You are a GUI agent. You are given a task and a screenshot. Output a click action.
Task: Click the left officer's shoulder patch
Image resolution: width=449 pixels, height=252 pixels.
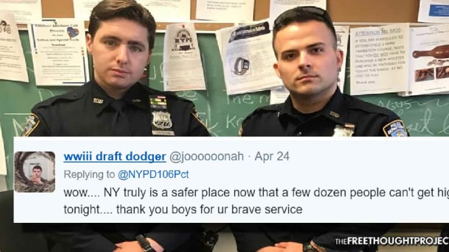30,125
